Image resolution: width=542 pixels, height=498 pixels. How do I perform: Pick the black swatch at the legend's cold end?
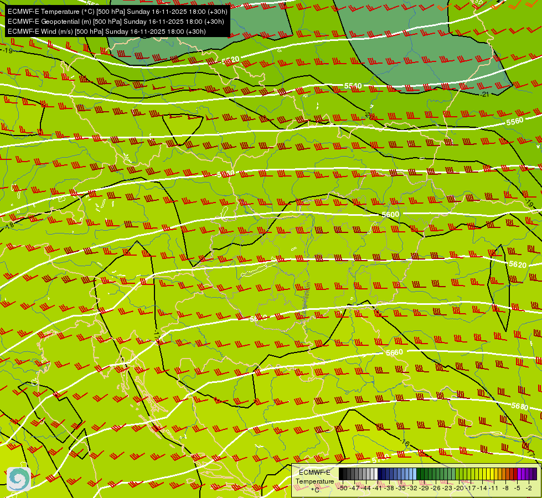coord(341,474)
